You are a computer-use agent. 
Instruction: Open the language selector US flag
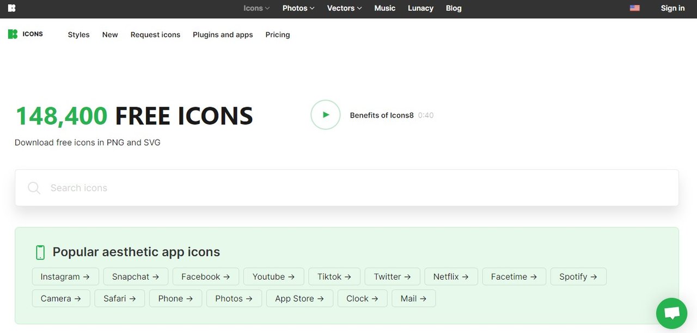634,8
